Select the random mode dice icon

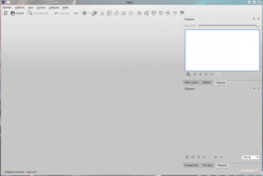pyautogui.click(x=94, y=13)
